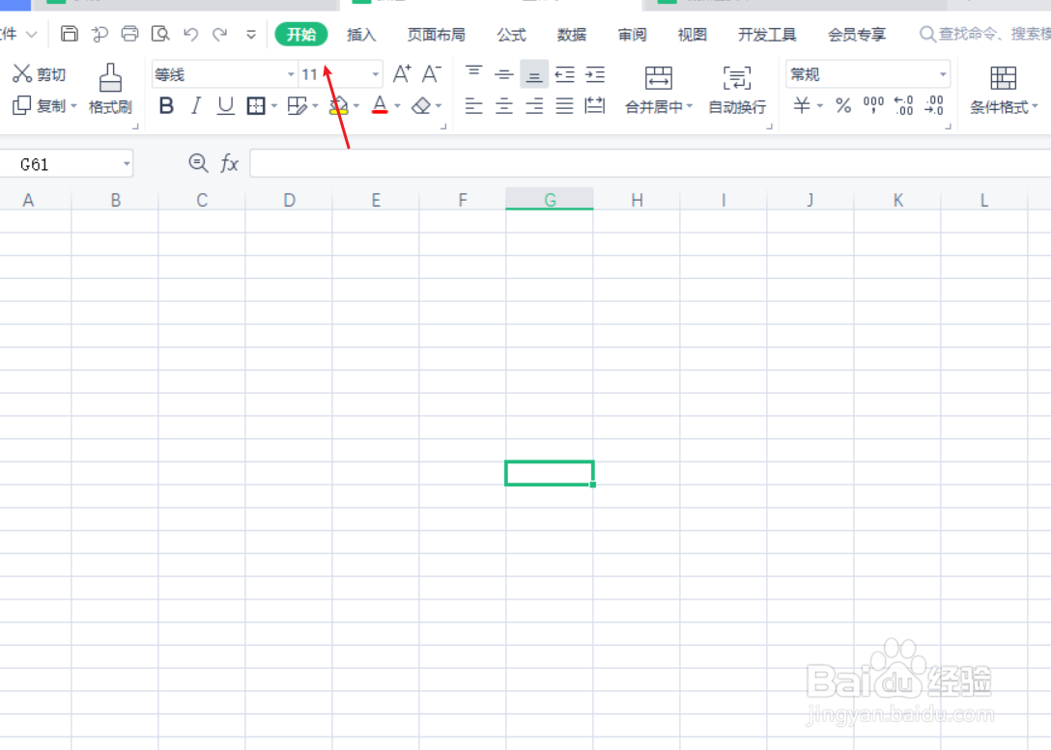This screenshot has height=750, width=1051.
Task: Align text left horizontally
Action: (x=474, y=106)
